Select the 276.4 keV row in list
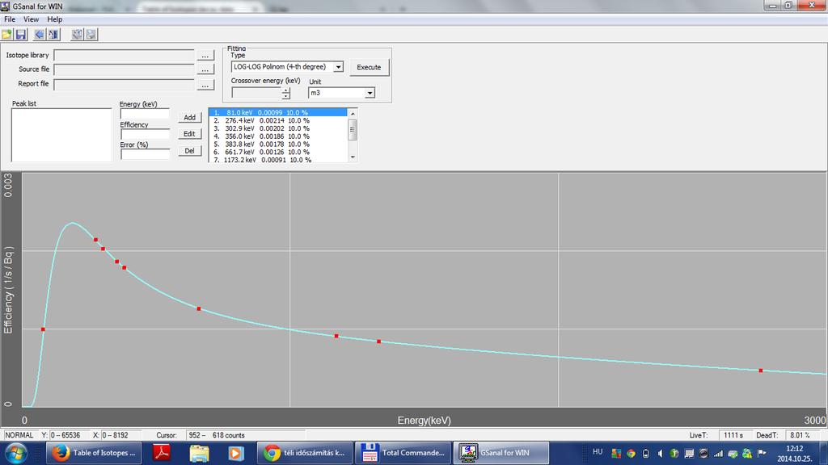 tap(278, 120)
